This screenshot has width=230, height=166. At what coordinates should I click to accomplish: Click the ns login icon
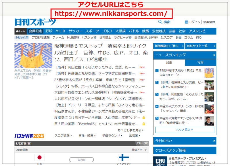(x=187, y=22)
